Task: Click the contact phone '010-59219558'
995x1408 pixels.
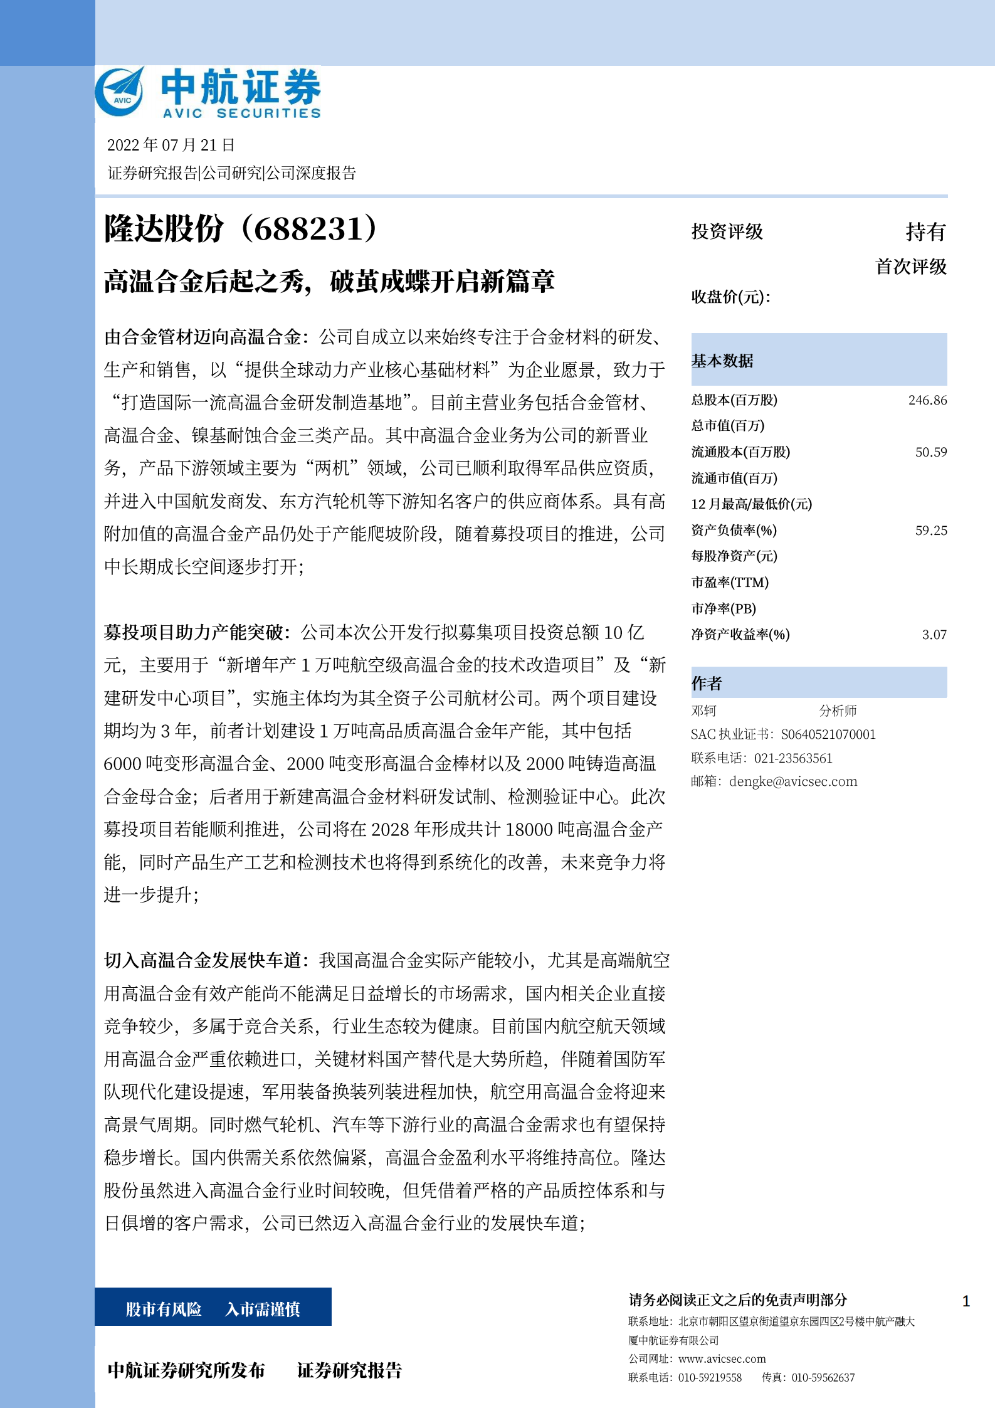Action: coord(710,1378)
